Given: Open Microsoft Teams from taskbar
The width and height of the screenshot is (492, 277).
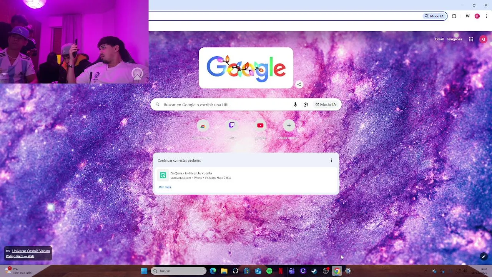Looking at the screenshot, I should click(292, 271).
